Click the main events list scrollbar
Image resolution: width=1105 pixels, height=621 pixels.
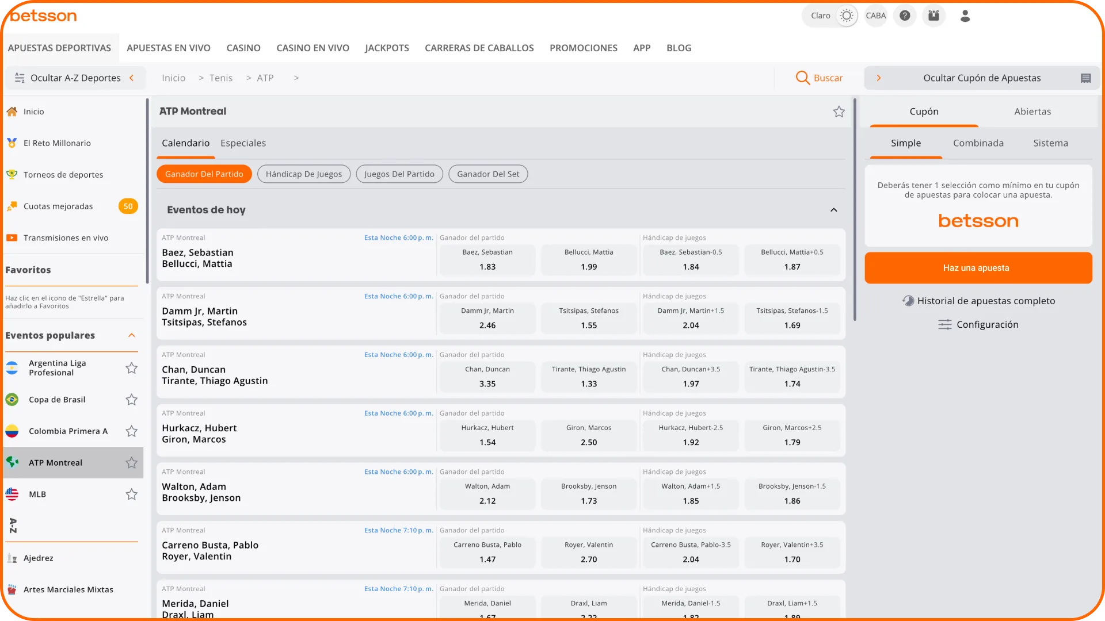[x=855, y=210]
